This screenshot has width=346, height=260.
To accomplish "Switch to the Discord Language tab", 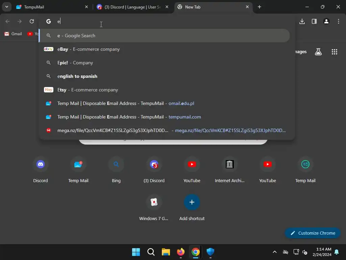I will coord(132,7).
